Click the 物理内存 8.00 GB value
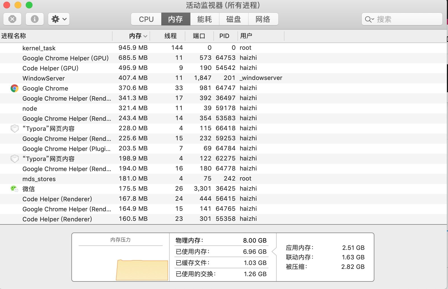 pos(255,241)
